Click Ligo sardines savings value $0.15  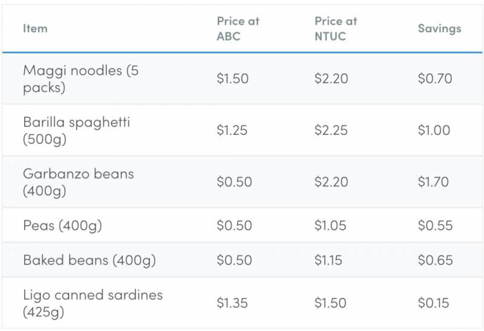[x=433, y=303]
